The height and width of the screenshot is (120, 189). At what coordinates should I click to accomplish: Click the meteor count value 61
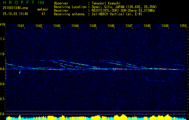[x=43, y=14]
